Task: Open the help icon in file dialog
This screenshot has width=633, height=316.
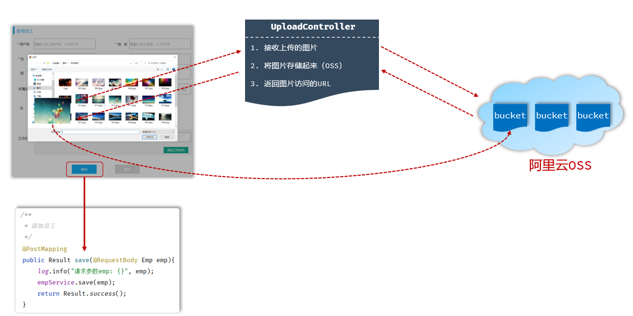Action: click(x=174, y=69)
